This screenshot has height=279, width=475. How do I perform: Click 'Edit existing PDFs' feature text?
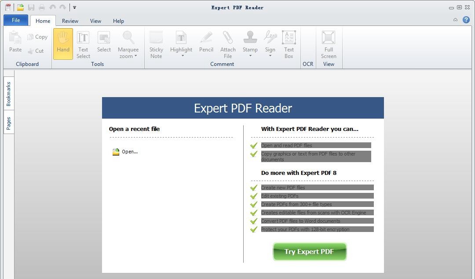coord(280,196)
